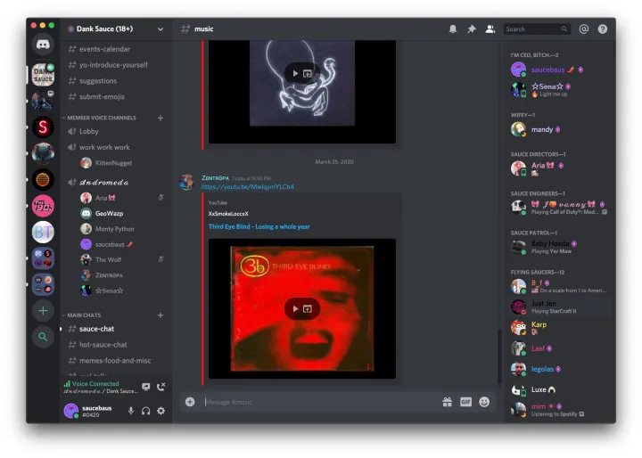
Task: Add channel to Main Chats category
Action: [160, 315]
